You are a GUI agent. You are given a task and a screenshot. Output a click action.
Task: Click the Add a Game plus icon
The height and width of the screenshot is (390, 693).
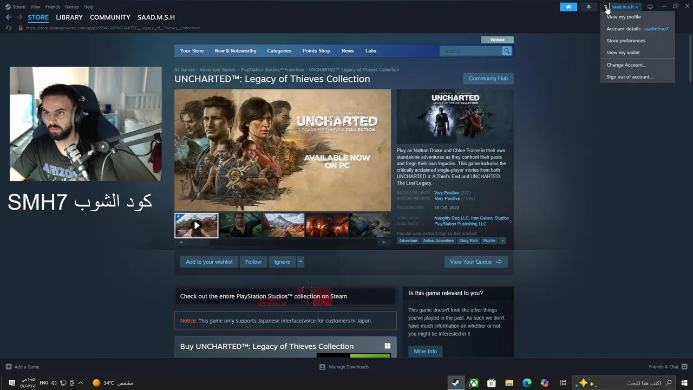[8, 367]
